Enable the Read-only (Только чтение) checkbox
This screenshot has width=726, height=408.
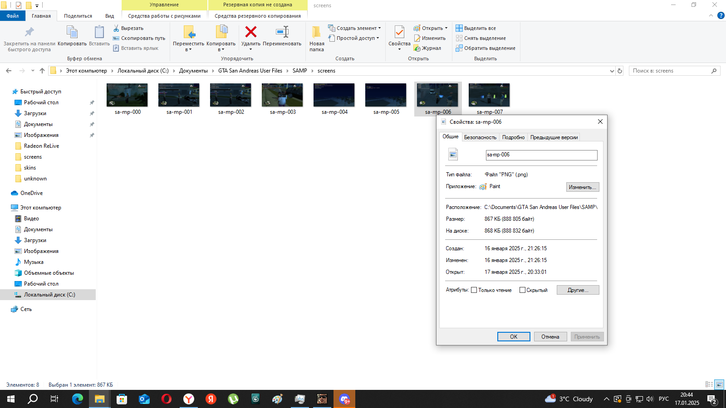point(474,290)
